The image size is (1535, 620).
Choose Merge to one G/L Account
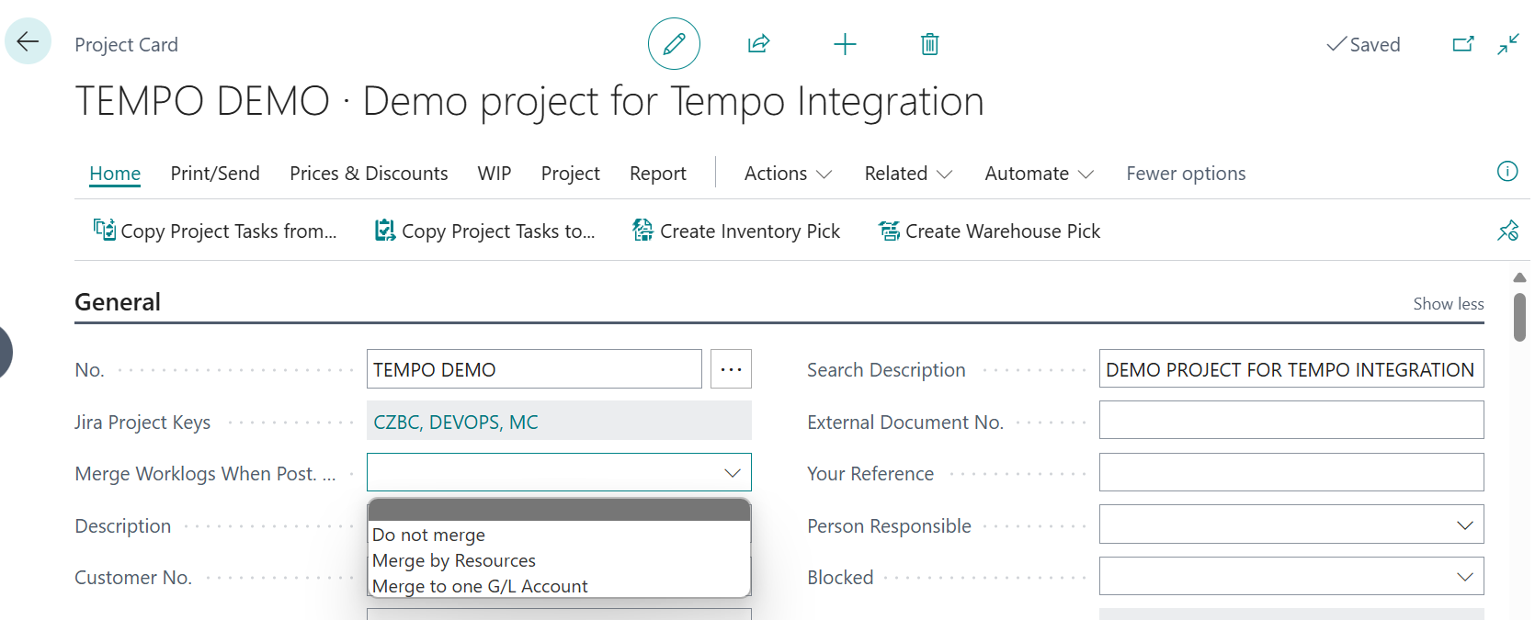pos(480,586)
